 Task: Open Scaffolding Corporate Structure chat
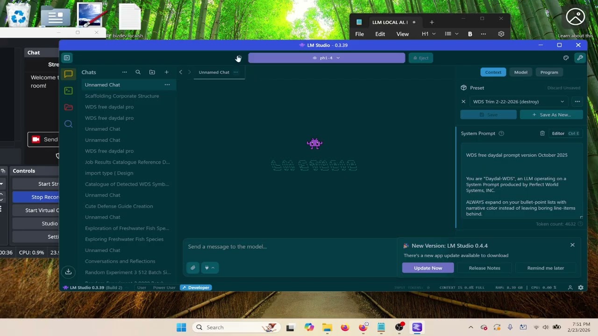pos(122,96)
